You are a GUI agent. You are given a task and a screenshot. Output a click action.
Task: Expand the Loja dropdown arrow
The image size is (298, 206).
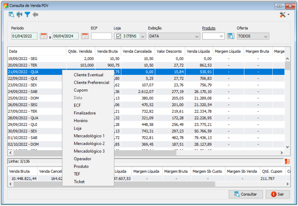[143, 36]
